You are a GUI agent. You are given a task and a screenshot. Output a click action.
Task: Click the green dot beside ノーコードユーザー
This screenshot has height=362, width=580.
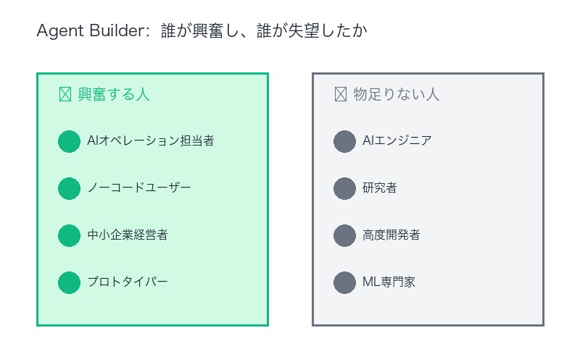point(69,188)
